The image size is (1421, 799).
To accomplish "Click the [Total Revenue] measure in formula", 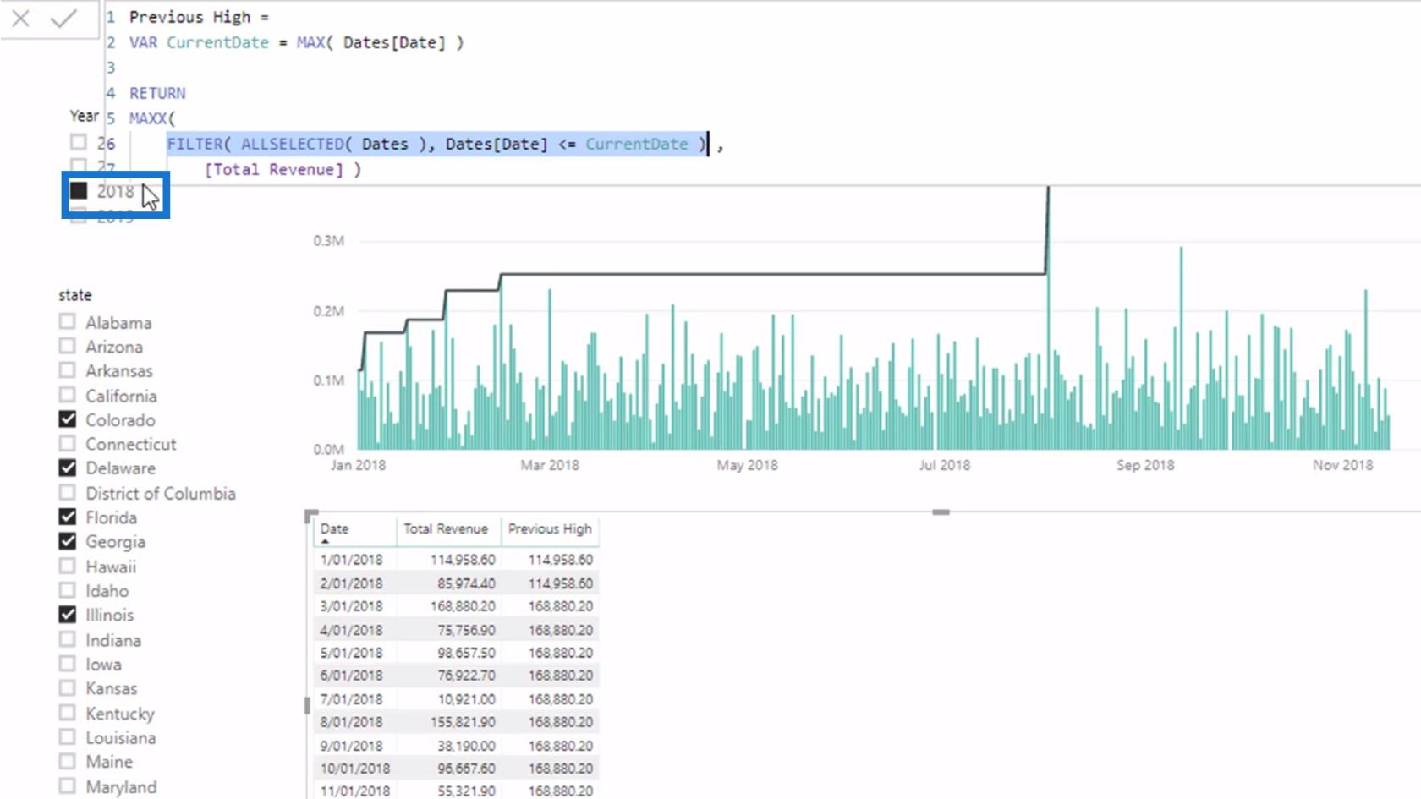I will point(274,169).
